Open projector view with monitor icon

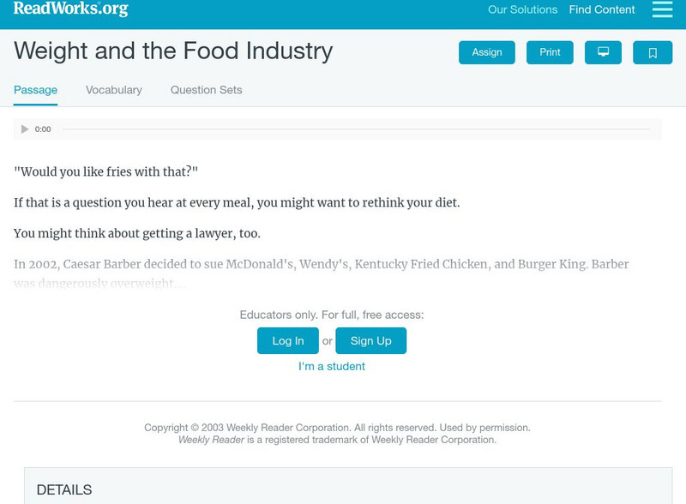[x=603, y=52]
